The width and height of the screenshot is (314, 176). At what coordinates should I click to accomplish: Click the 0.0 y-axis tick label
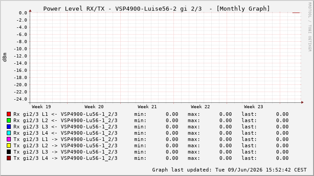pyautogui.click(x=23, y=13)
